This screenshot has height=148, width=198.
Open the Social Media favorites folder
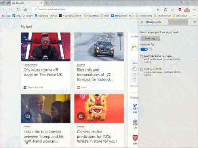(91, 16)
